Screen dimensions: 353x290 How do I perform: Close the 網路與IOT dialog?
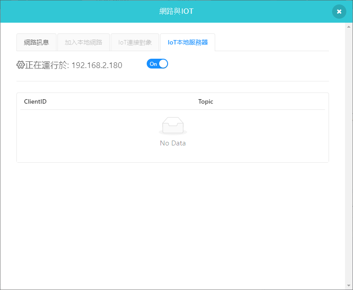[339, 12]
